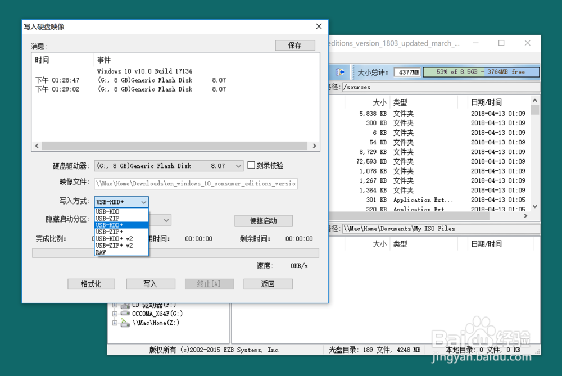Screen dimensions: 562x376
Task: Click the 便捷启动 quick boot button
Action: [264, 221]
